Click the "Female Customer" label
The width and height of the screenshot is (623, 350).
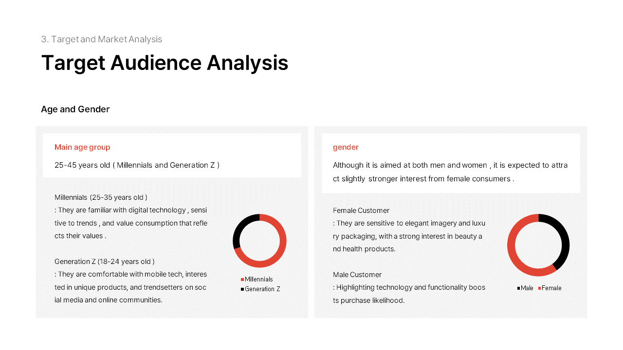361,210
